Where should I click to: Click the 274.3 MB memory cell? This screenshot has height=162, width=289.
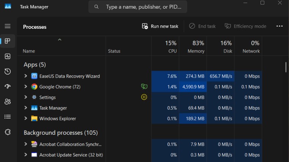pyautogui.click(x=193, y=76)
